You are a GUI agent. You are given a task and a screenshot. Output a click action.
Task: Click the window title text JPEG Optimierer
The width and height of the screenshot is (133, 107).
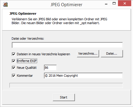pyautogui.click(x=66, y=5)
